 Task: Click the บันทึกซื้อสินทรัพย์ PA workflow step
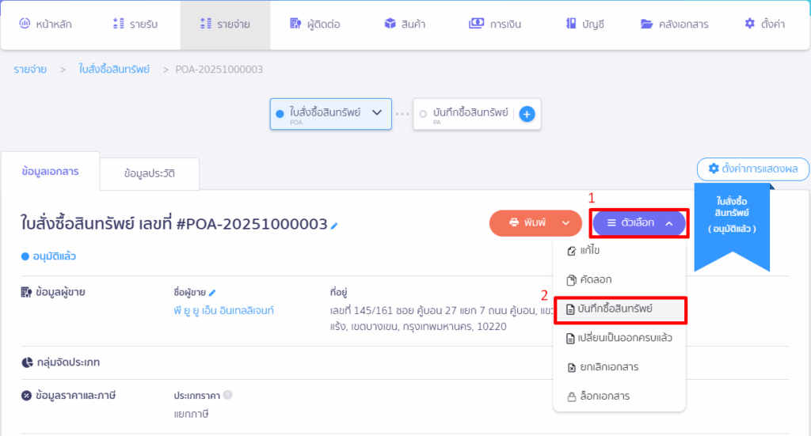point(464,114)
